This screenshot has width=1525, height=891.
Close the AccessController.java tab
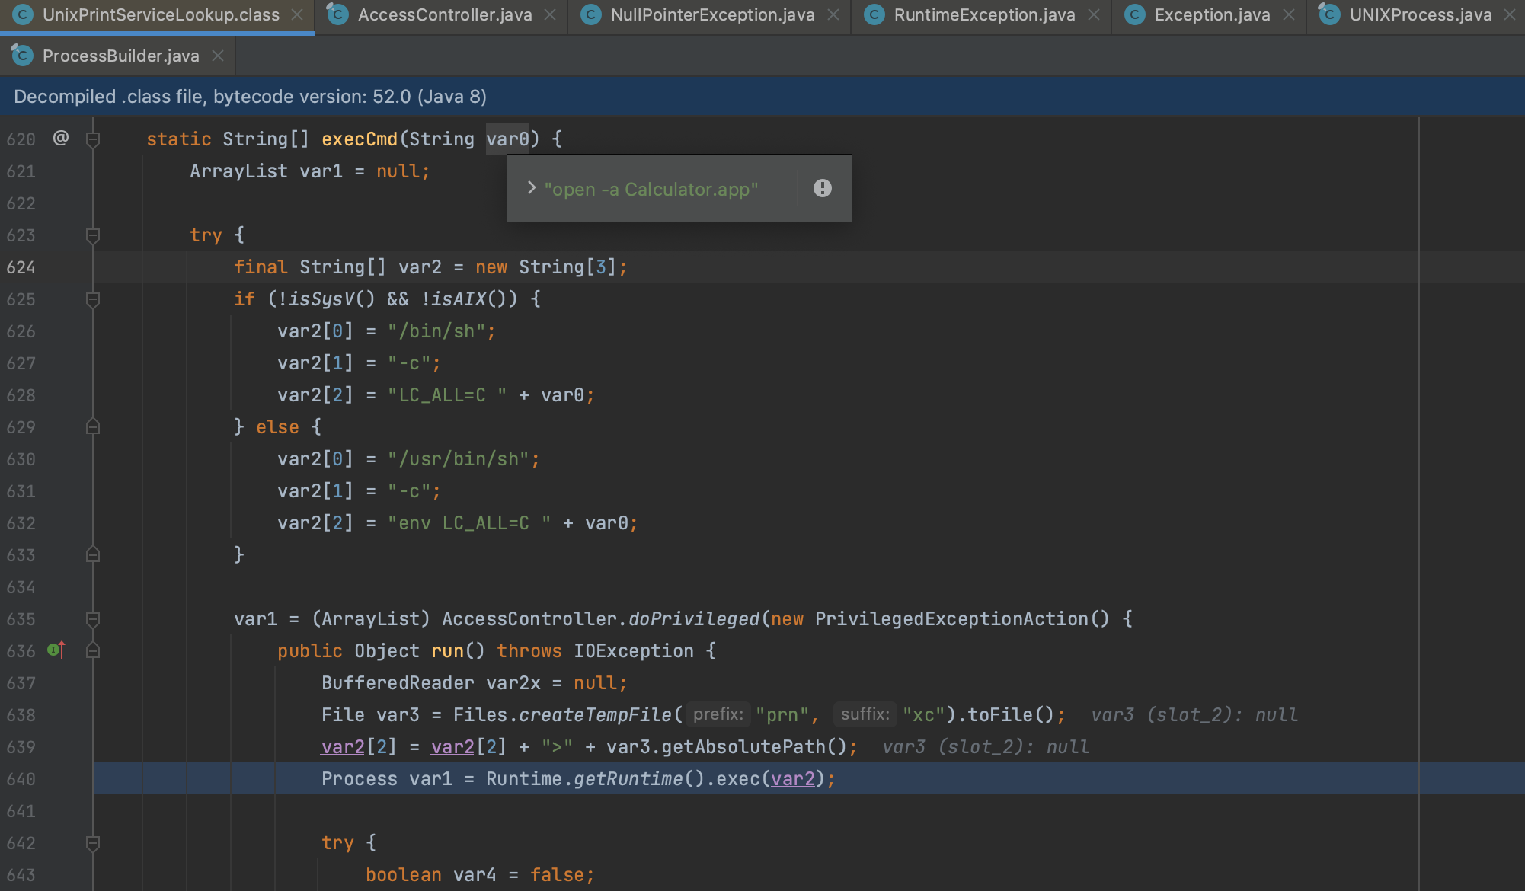coord(550,15)
